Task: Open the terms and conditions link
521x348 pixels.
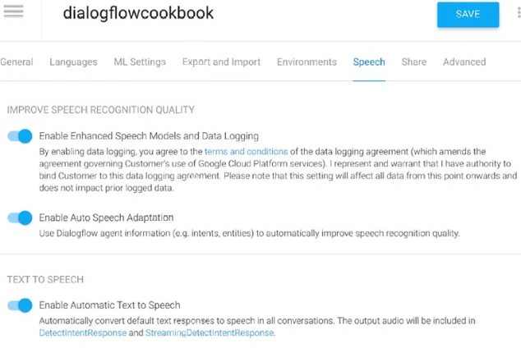Action: (x=247, y=152)
